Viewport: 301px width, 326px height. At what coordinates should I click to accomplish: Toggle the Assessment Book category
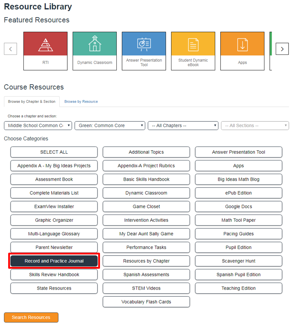[x=54, y=179]
